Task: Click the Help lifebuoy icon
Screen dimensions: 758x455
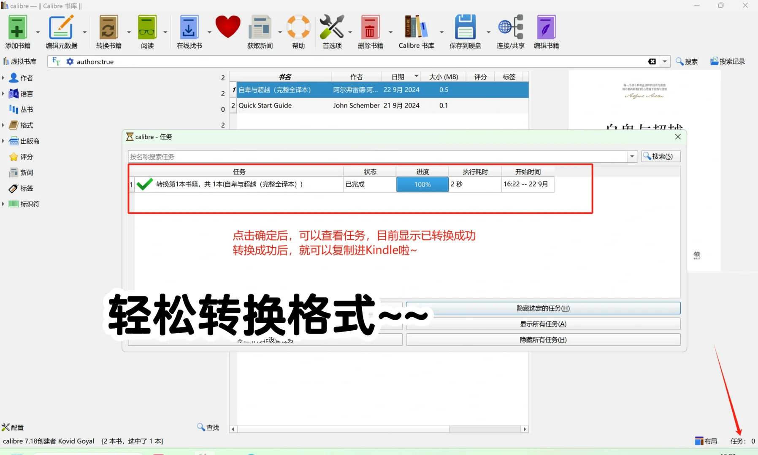Action: coord(298,27)
